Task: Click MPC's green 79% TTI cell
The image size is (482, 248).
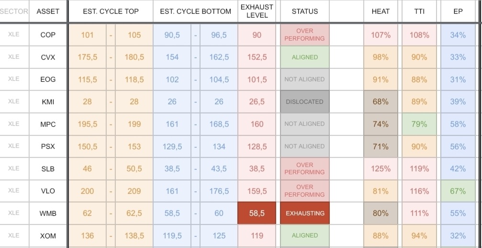Action: click(419, 124)
